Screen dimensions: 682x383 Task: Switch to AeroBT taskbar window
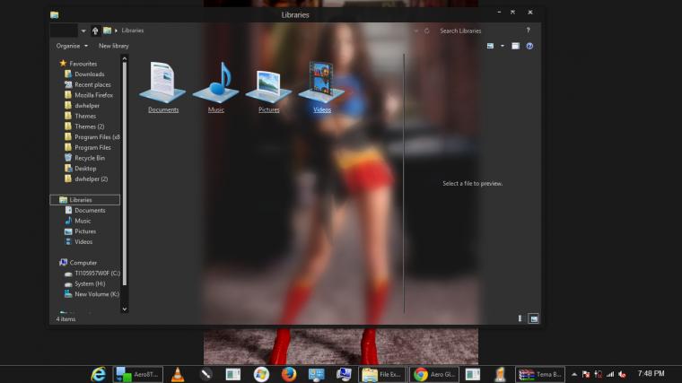(138, 374)
